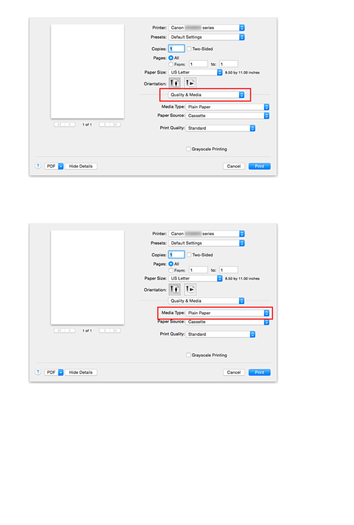Image resolution: width=354 pixels, height=525 pixels.
Task: Click Cancel button in upper dialog
Action: (x=234, y=166)
